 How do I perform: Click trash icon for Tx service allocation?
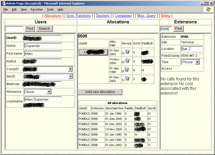[127, 79]
